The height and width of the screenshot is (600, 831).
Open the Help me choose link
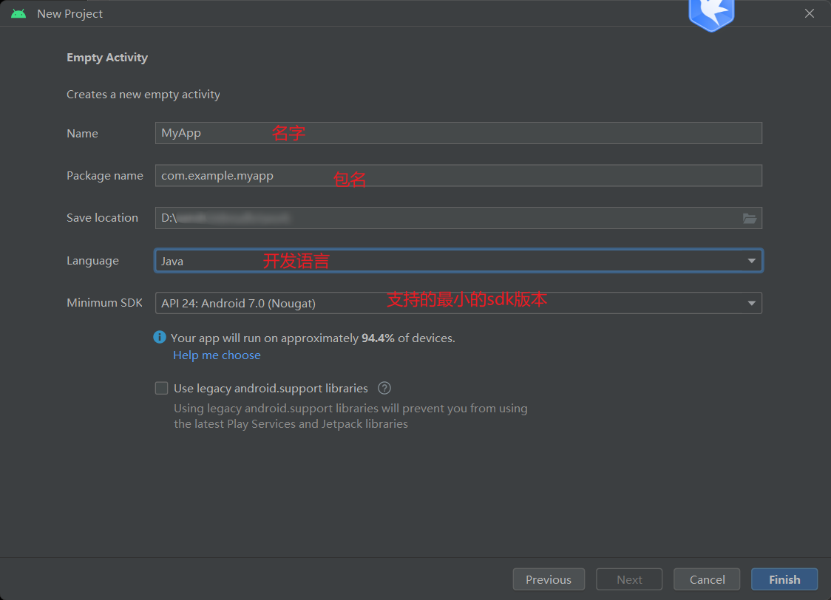pyautogui.click(x=217, y=355)
